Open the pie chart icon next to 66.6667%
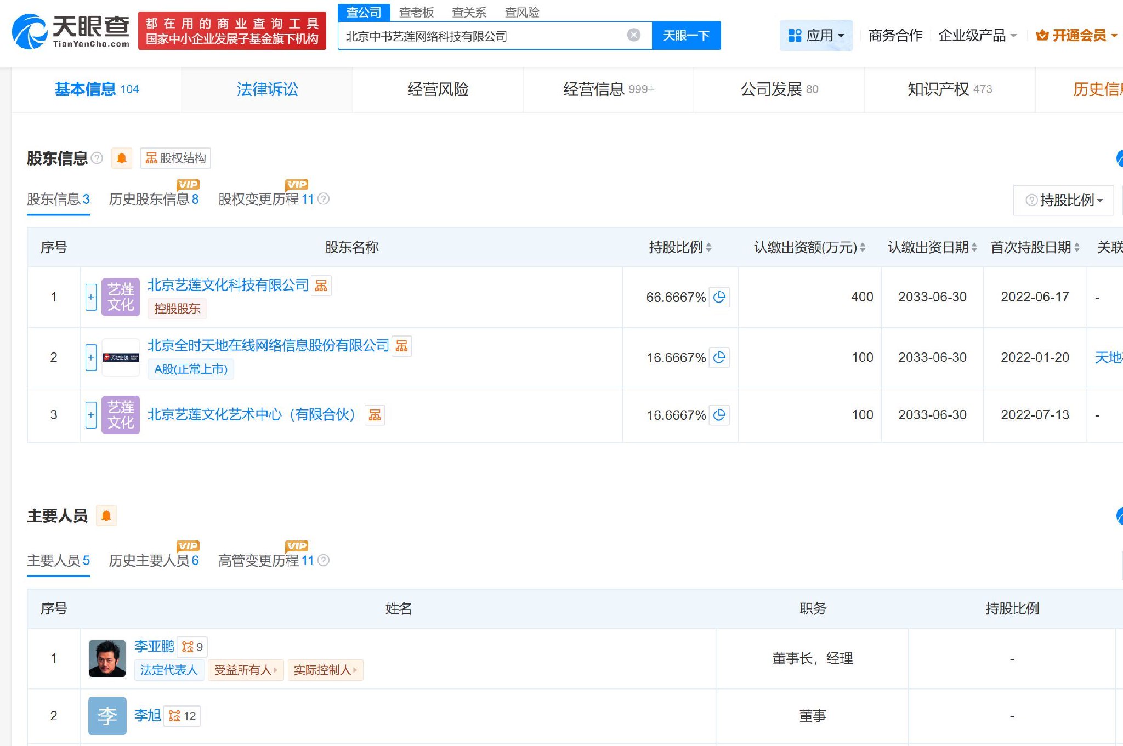1123x746 pixels. (720, 298)
